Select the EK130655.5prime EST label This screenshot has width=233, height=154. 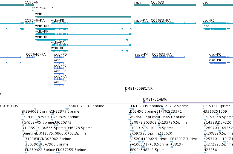click(x=51, y=128)
